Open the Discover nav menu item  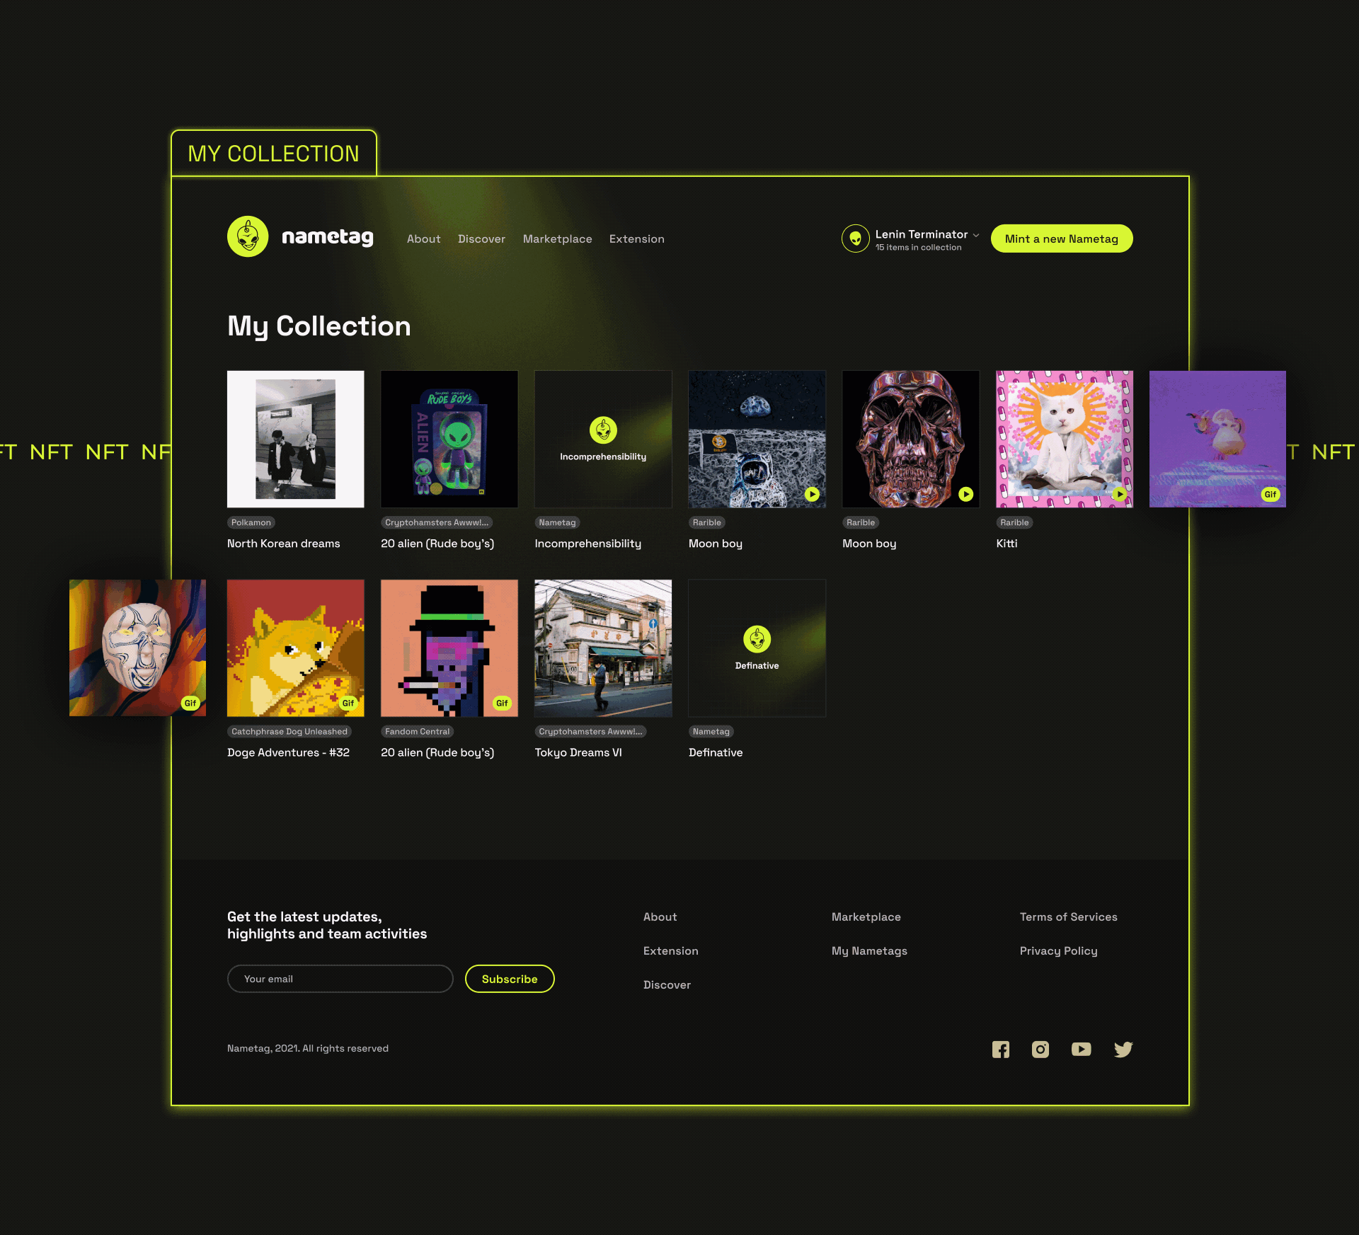pos(481,239)
